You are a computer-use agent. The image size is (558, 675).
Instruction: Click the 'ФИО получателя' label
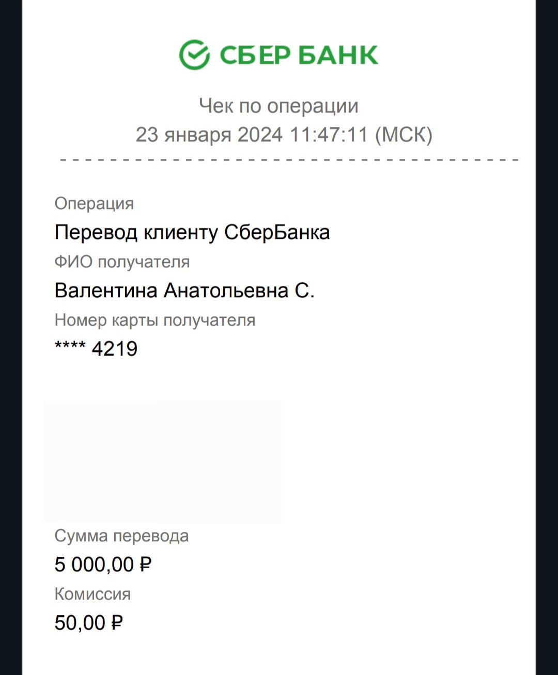[x=122, y=262]
